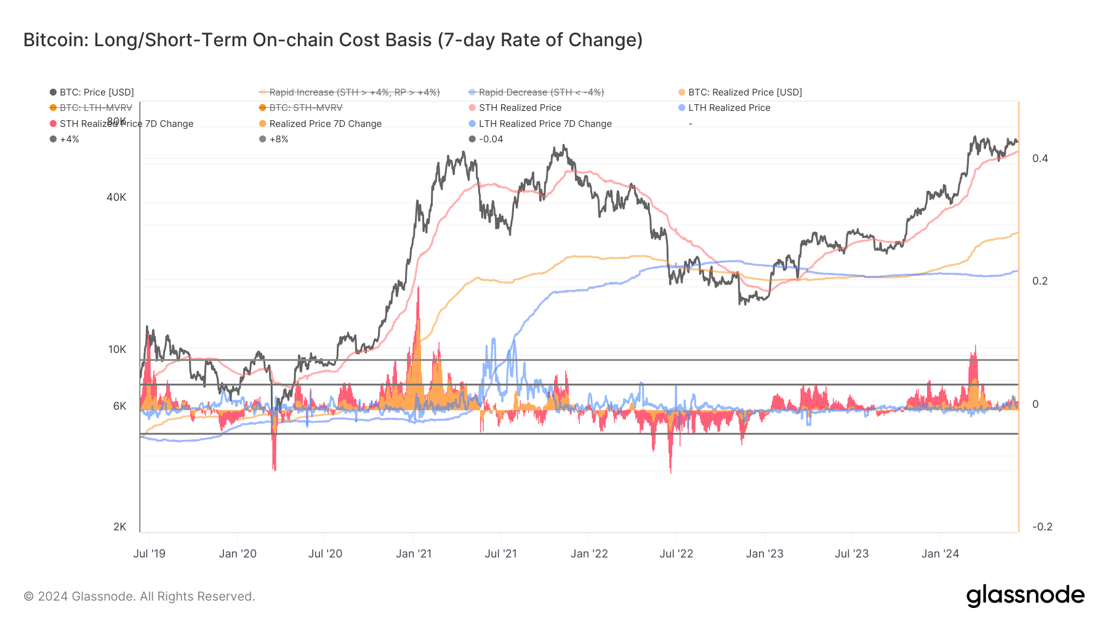
Task: Click the dark dot beside BTC: Price [USD]
Action: coord(54,92)
